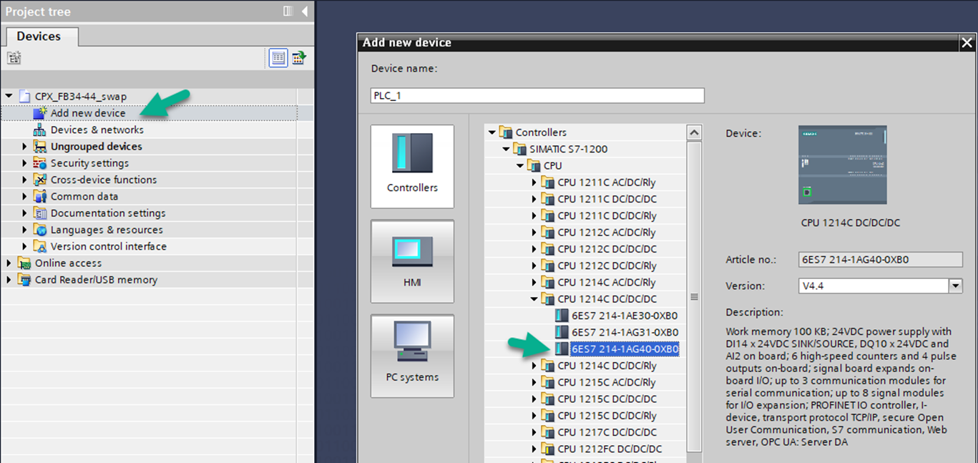Expand CPU 1214C DC/DC/Rly folder
Screen dimensions: 978x463
534,366
